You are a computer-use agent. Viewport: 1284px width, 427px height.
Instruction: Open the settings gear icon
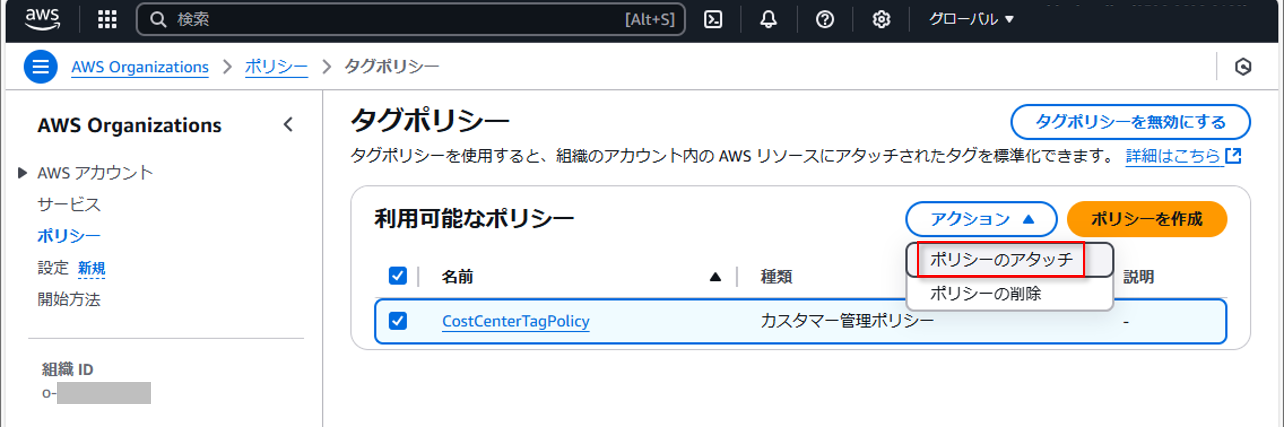coord(881,19)
